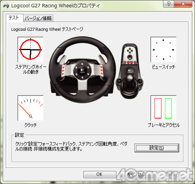The height and width of the screenshot is (184, 195).
Task: Confirm with the OK button
Action: [100, 174]
